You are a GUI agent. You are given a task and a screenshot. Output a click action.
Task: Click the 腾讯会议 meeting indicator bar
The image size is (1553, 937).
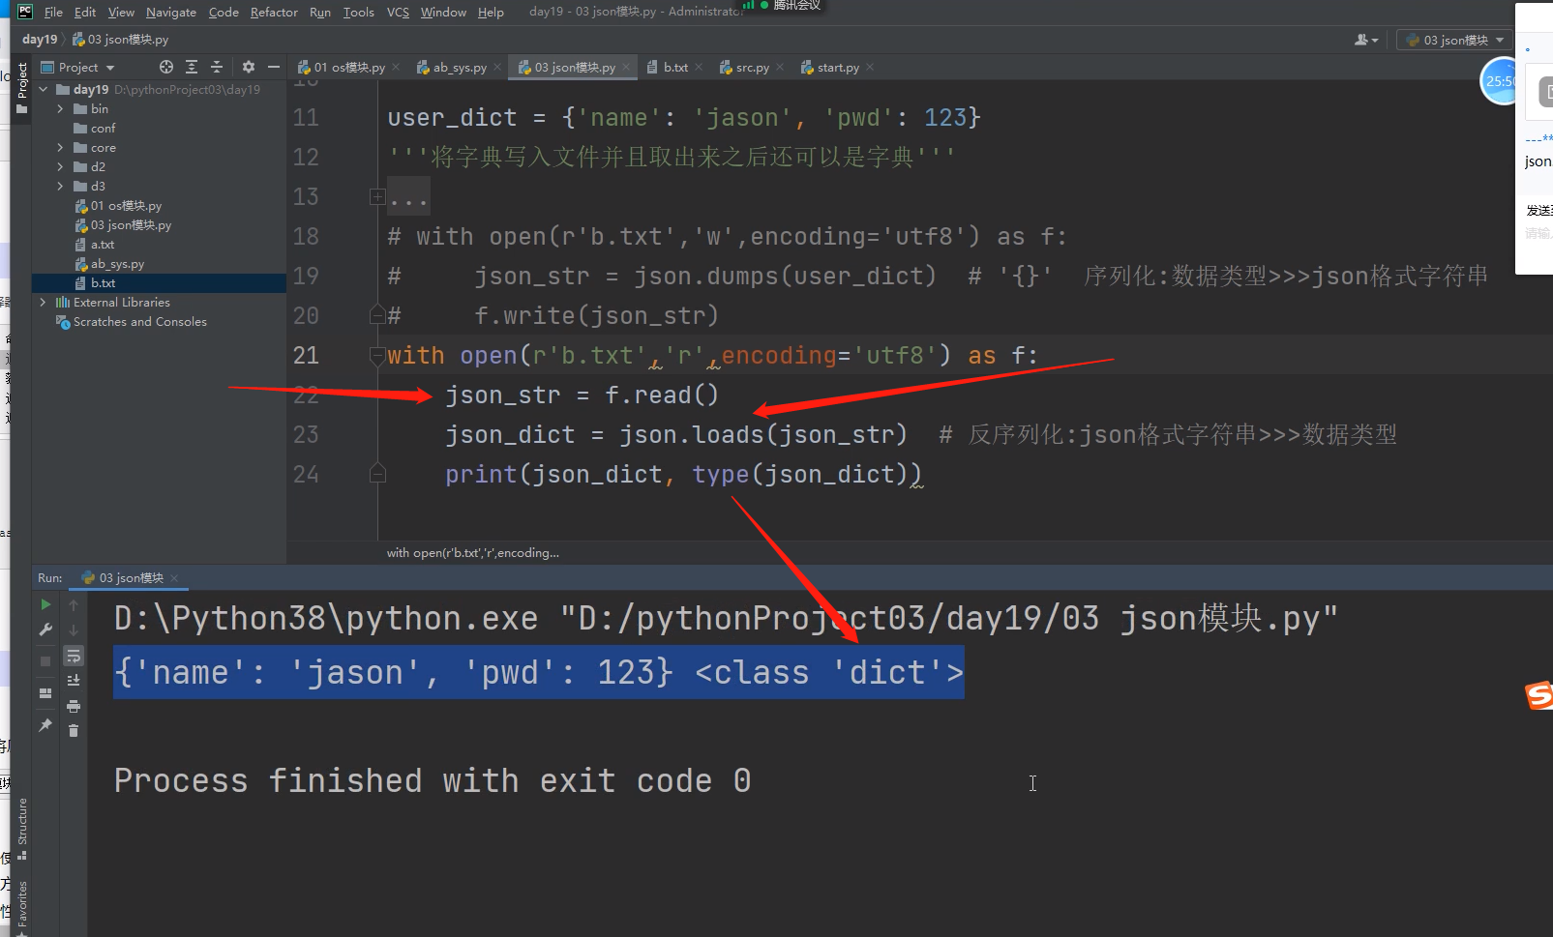(783, 6)
